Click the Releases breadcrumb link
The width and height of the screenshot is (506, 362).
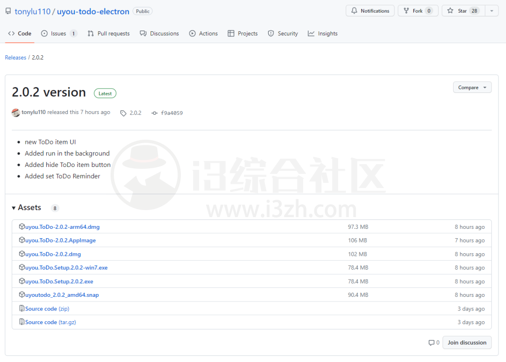tap(15, 58)
